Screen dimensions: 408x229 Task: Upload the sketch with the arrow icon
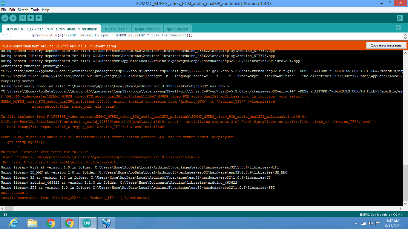(x=13, y=18)
